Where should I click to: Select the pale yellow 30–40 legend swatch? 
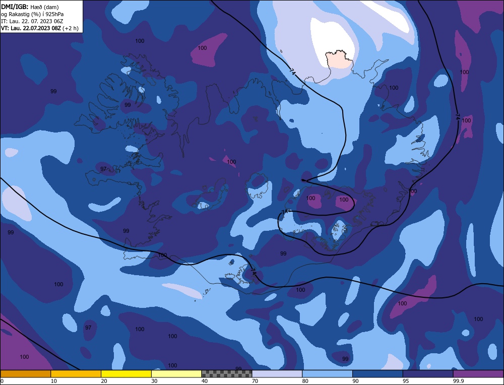(x=176, y=374)
